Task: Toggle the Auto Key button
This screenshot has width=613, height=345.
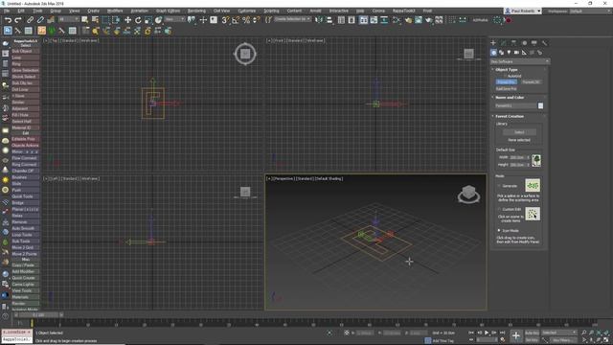Action: coord(532,333)
